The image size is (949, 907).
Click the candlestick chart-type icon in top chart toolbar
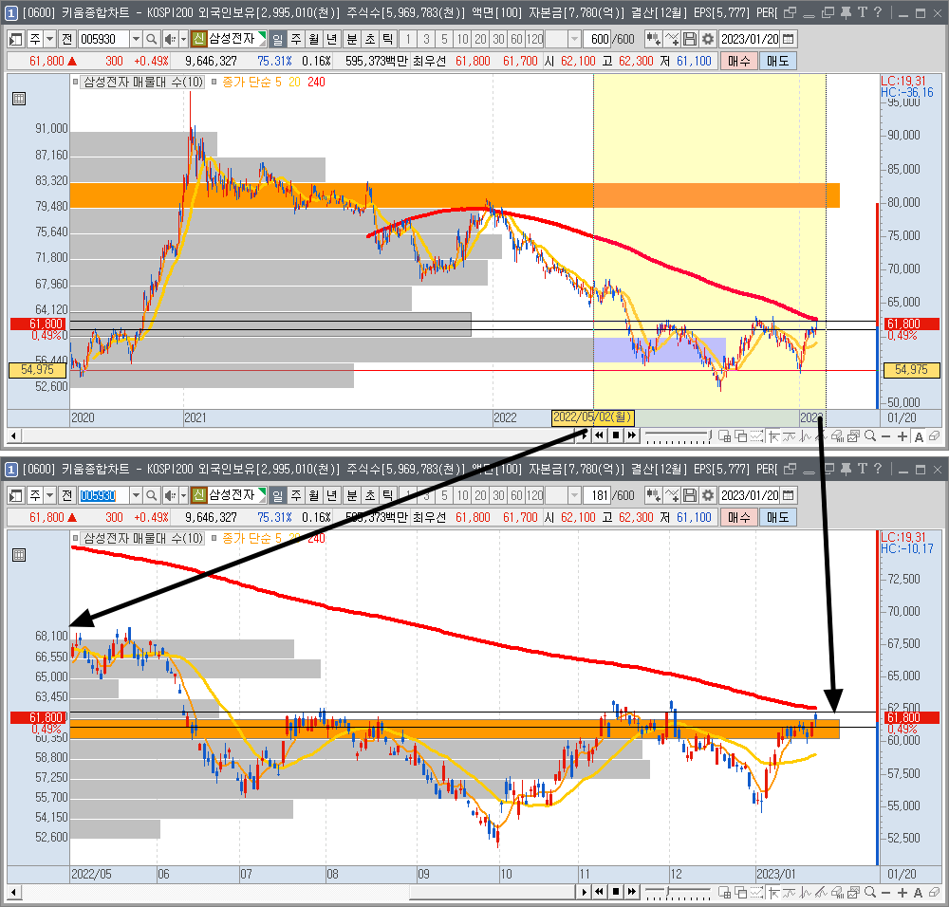tap(653, 39)
